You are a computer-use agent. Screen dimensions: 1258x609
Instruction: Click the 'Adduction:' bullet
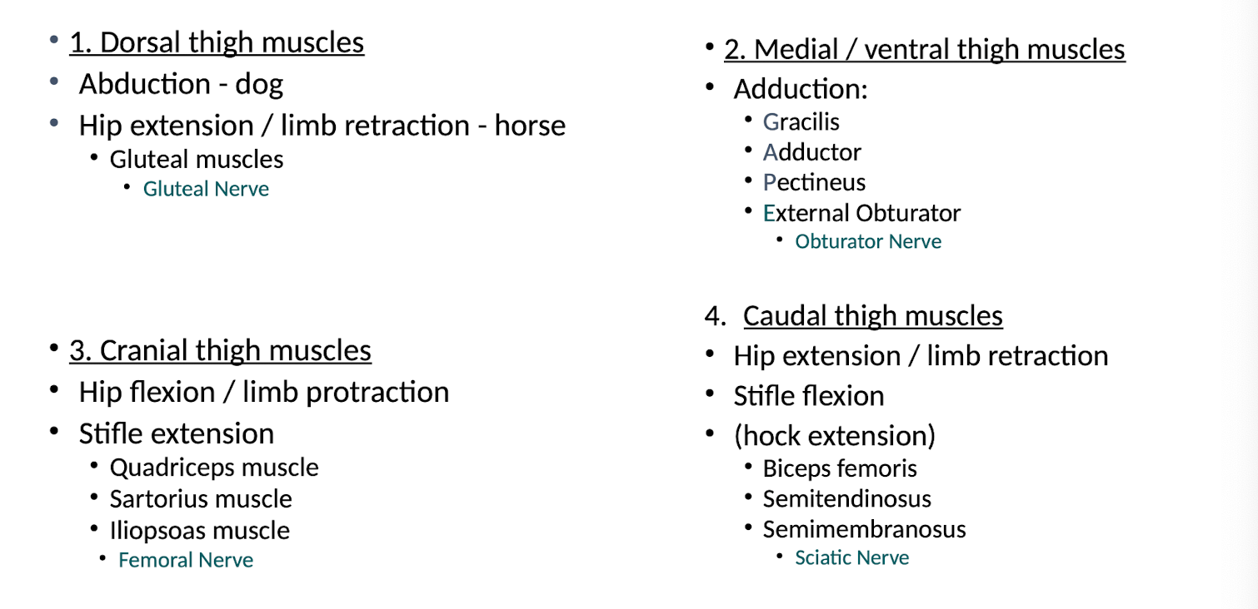pos(800,89)
